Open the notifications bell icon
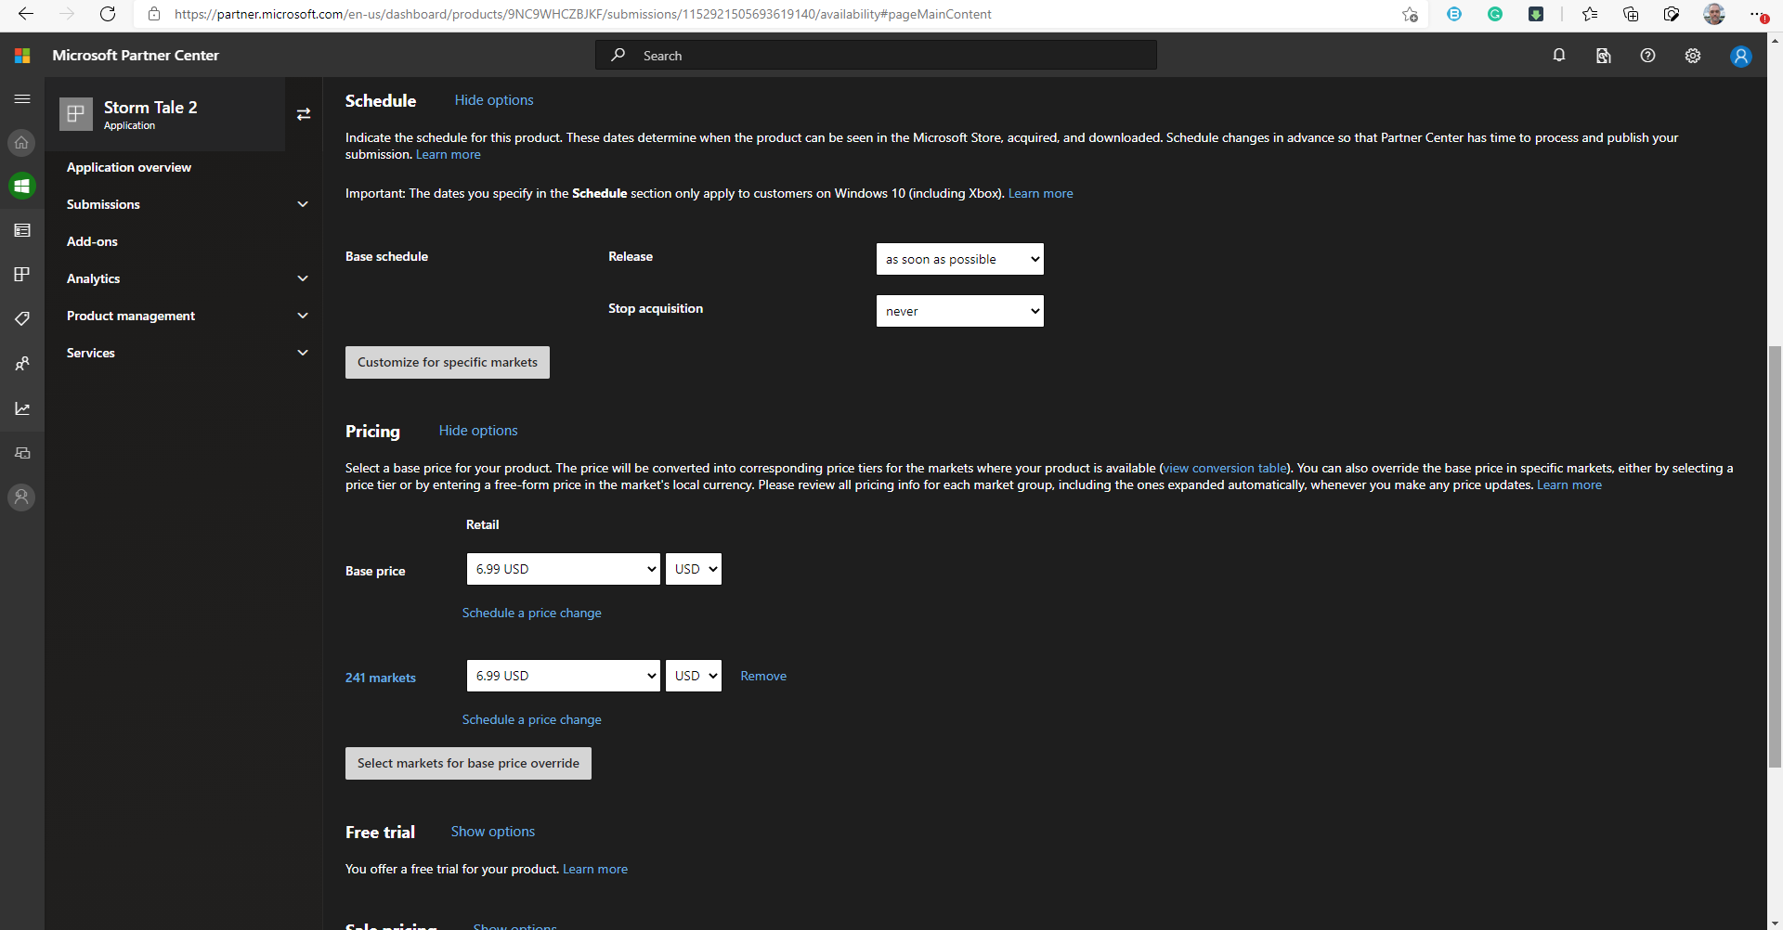 coord(1558,55)
